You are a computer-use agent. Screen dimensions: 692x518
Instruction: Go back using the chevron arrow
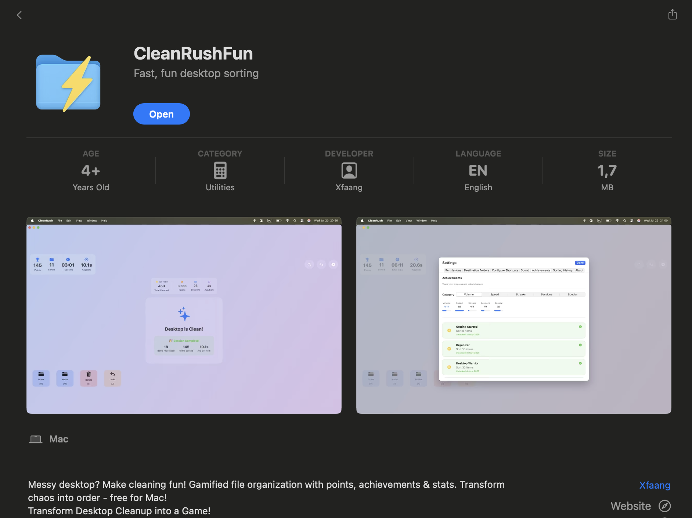pyautogui.click(x=19, y=15)
